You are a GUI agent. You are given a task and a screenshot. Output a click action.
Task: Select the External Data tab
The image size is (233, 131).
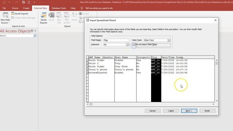pos(40,8)
